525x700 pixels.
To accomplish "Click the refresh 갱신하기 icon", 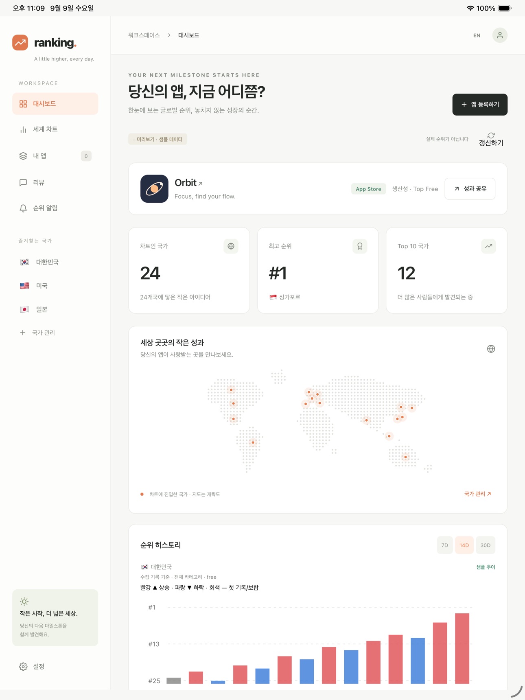I will [x=491, y=136].
